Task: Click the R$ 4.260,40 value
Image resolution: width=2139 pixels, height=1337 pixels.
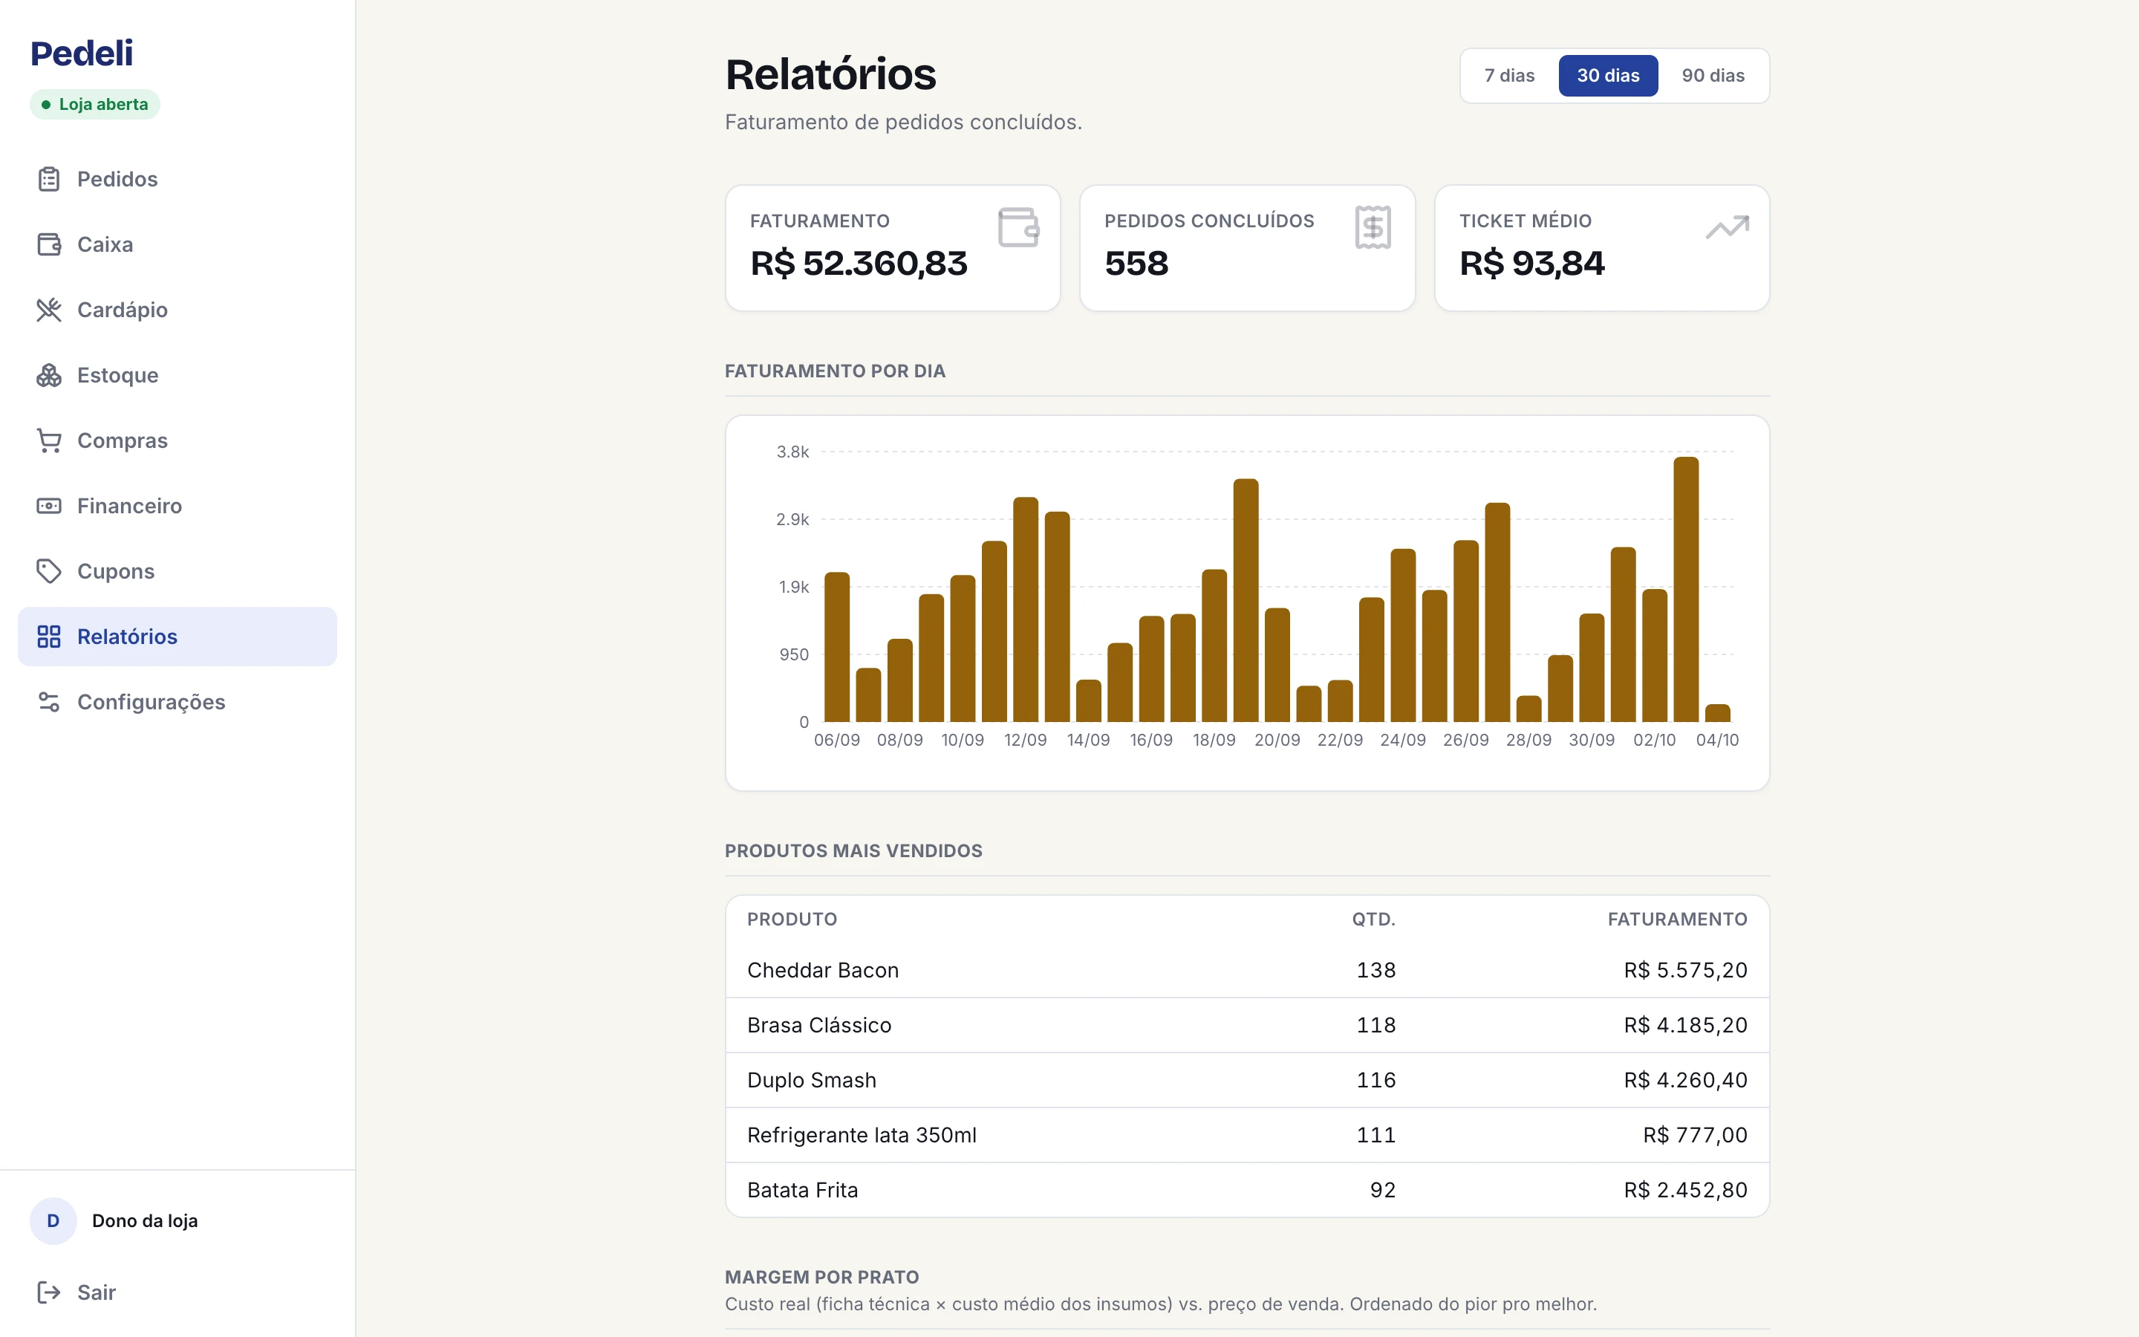Action: (x=1685, y=1080)
